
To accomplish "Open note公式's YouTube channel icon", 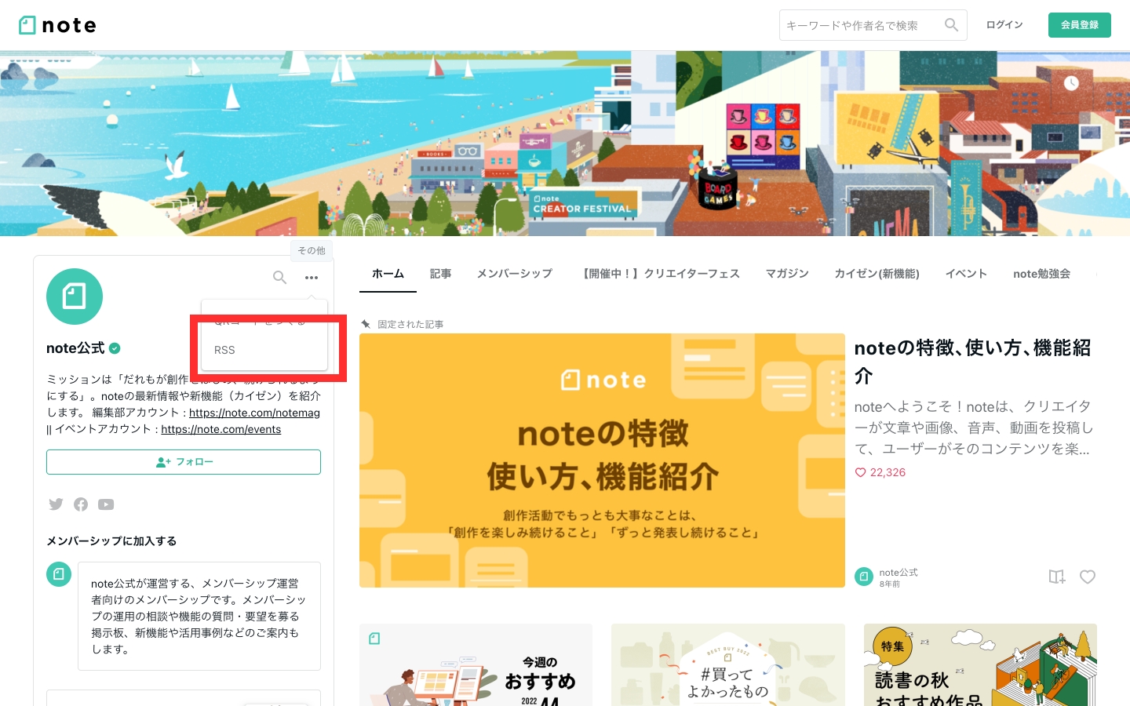I will click(x=106, y=504).
